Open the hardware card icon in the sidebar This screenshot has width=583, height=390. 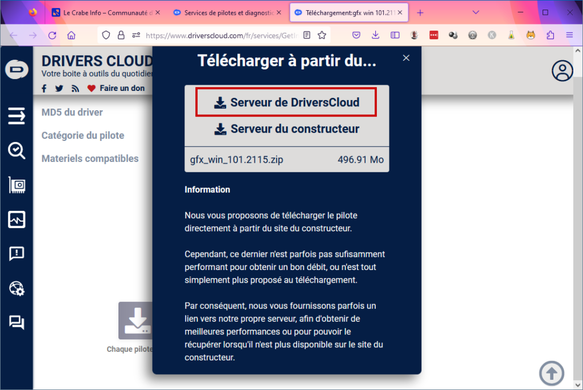coord(17,185)
